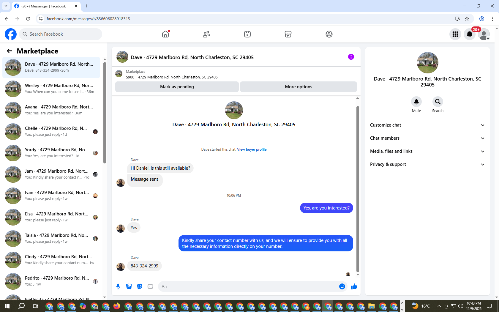Click the Search Facebook field
This screenshot has height=312, width=499.
click(x=61, y=34)
